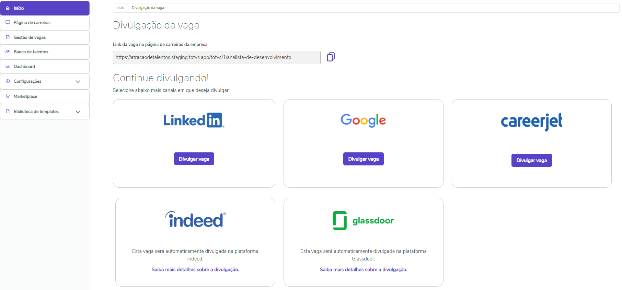Publish the job on LinkedIn
This screenshot has height=290, width=622.
tap(194, 159)
